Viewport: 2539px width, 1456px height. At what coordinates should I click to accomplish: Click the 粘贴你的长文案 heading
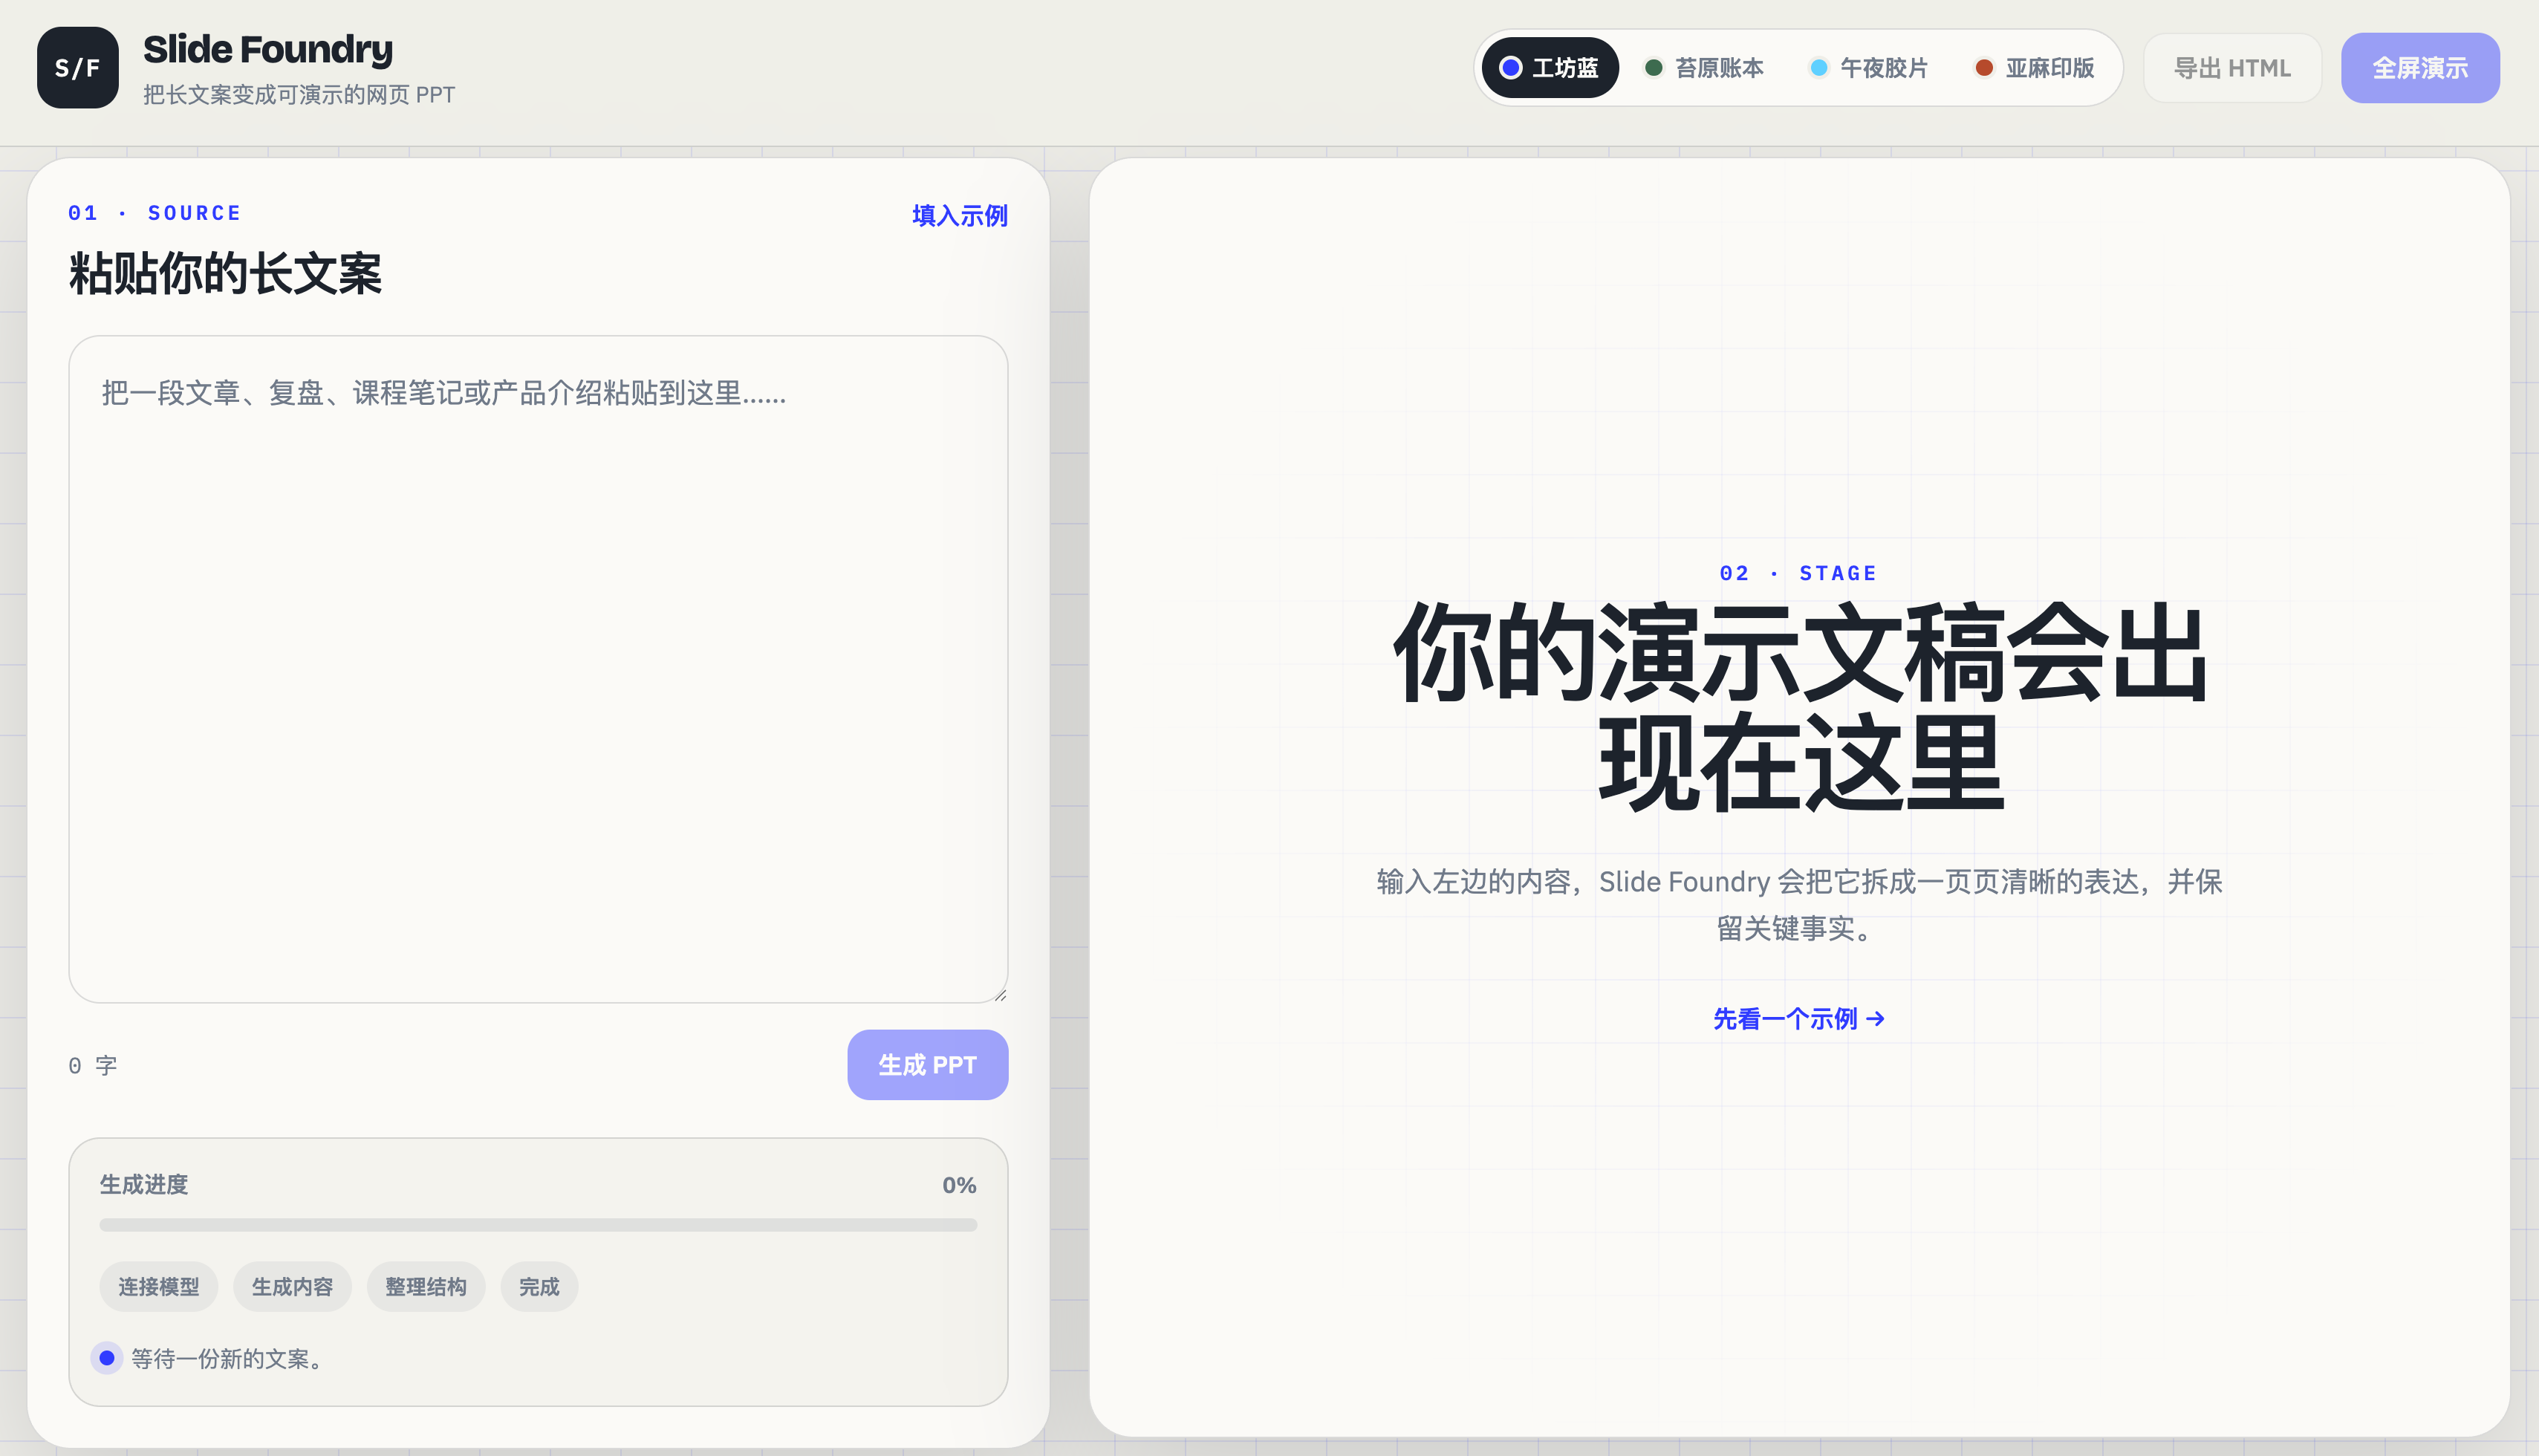225,273
